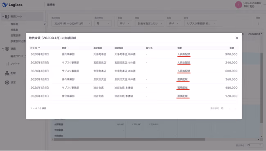The image size is (266, 151).
Task: Click 人員数配賦 in the 600,000 row
Action: [x=184, y=71]
